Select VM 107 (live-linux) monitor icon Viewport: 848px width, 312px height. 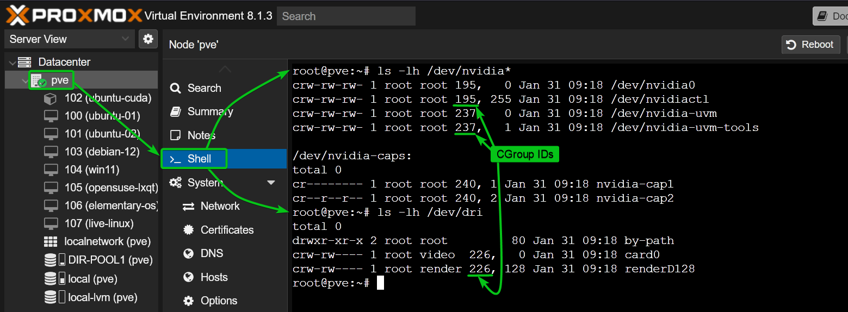[51, 224]
